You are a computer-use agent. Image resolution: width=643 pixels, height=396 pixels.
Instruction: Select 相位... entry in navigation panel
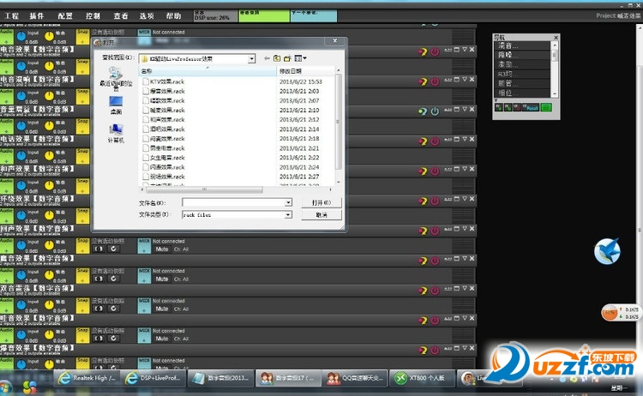tap(523, 93)
